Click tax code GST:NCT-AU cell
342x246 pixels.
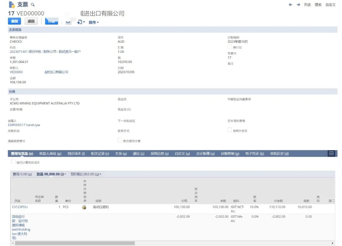point(237,209)
